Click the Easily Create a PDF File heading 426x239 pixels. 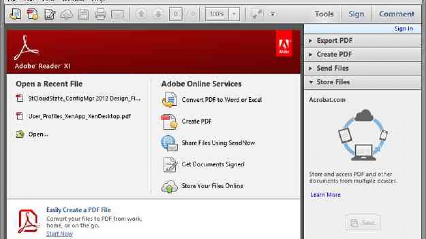coord(79,210)
